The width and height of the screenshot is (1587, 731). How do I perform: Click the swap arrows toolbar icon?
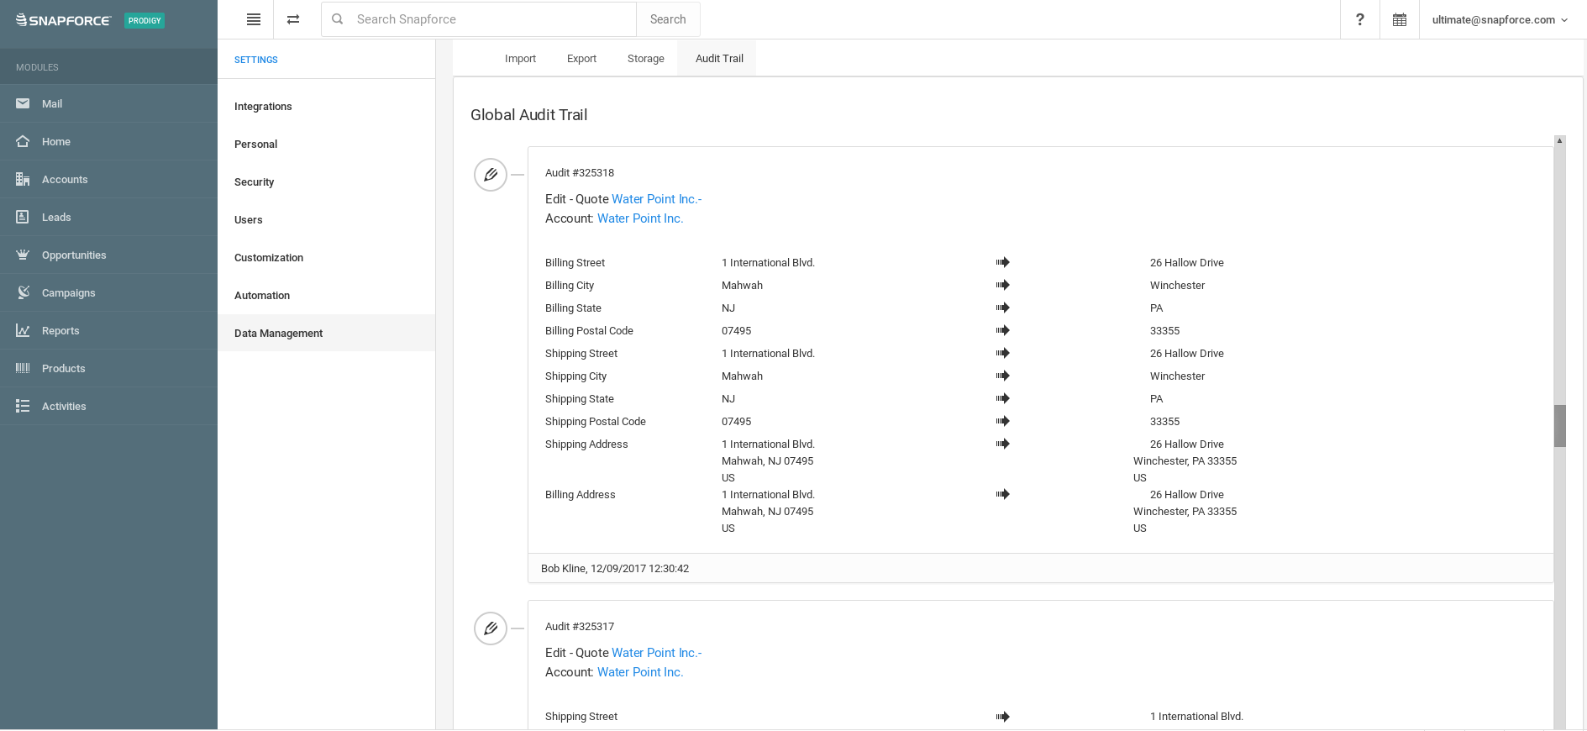pyautogui.click(x=293, y=19)
